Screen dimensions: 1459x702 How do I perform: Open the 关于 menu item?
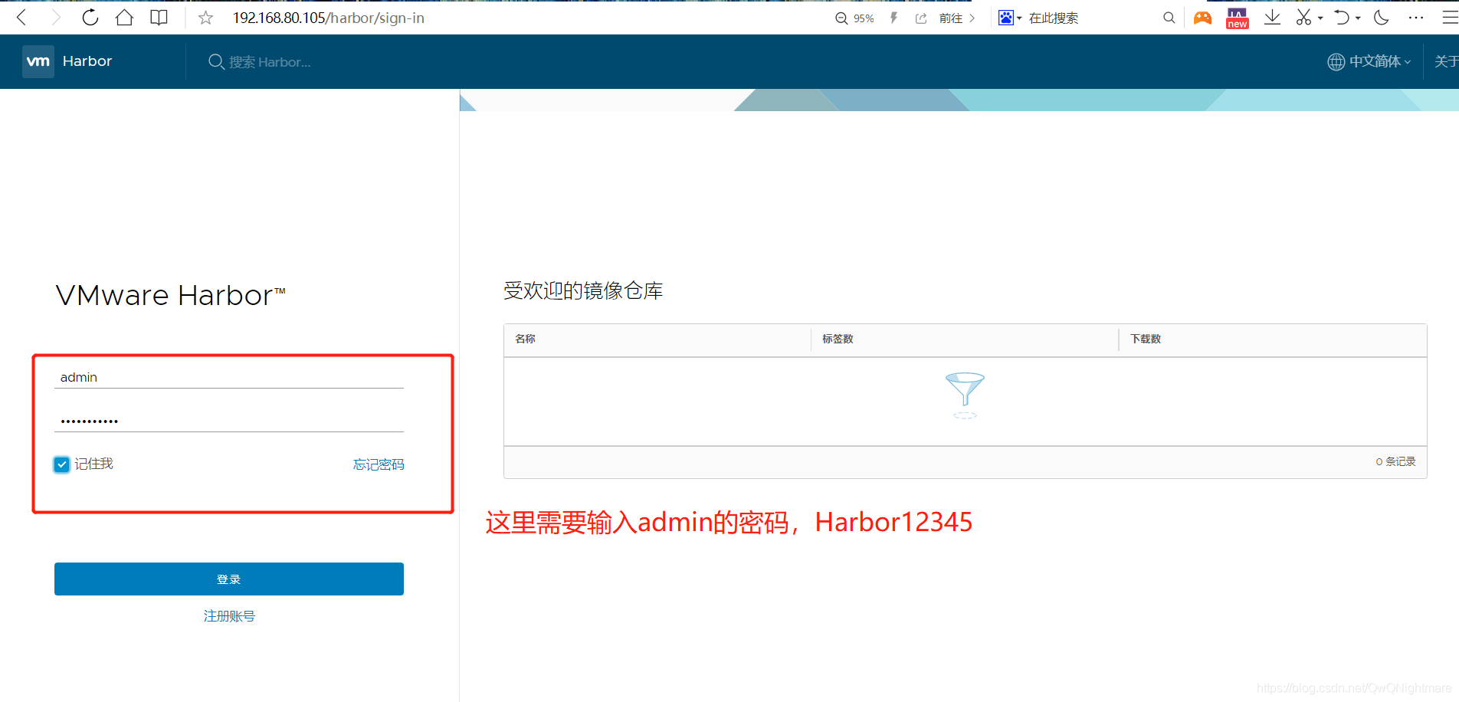pos(1447,61)
